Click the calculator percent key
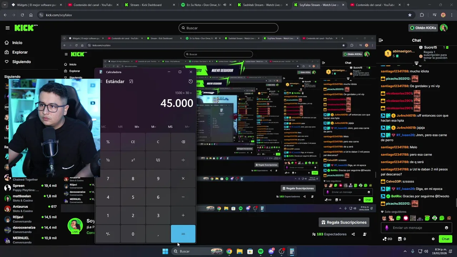 (x=108, y=142)
